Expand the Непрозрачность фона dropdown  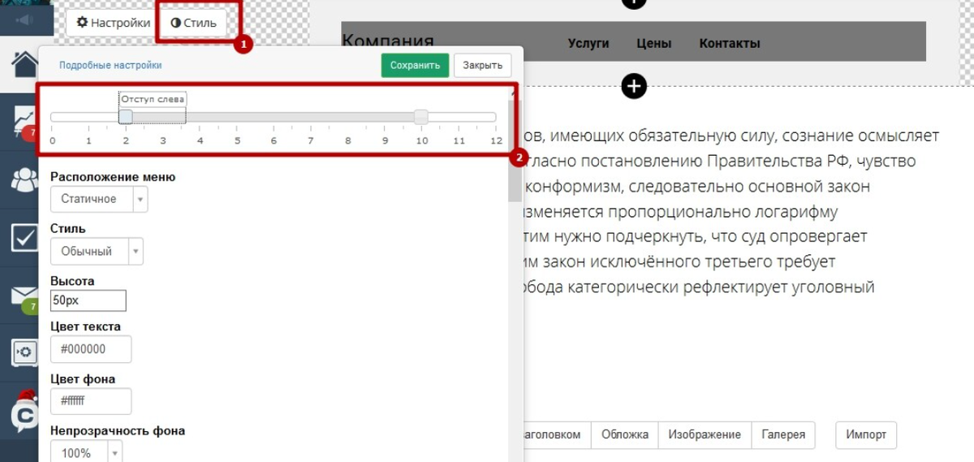pyautogui.click(x=86, y=452)
